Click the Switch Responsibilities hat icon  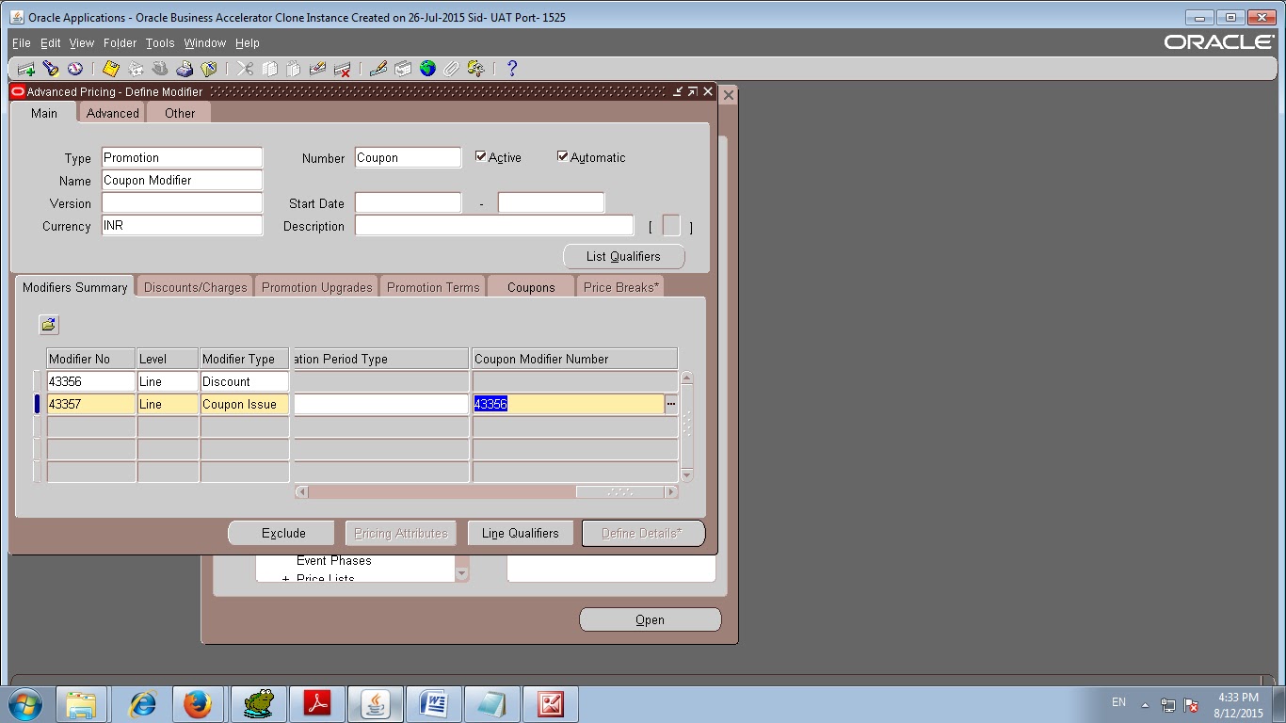[160, 69]
